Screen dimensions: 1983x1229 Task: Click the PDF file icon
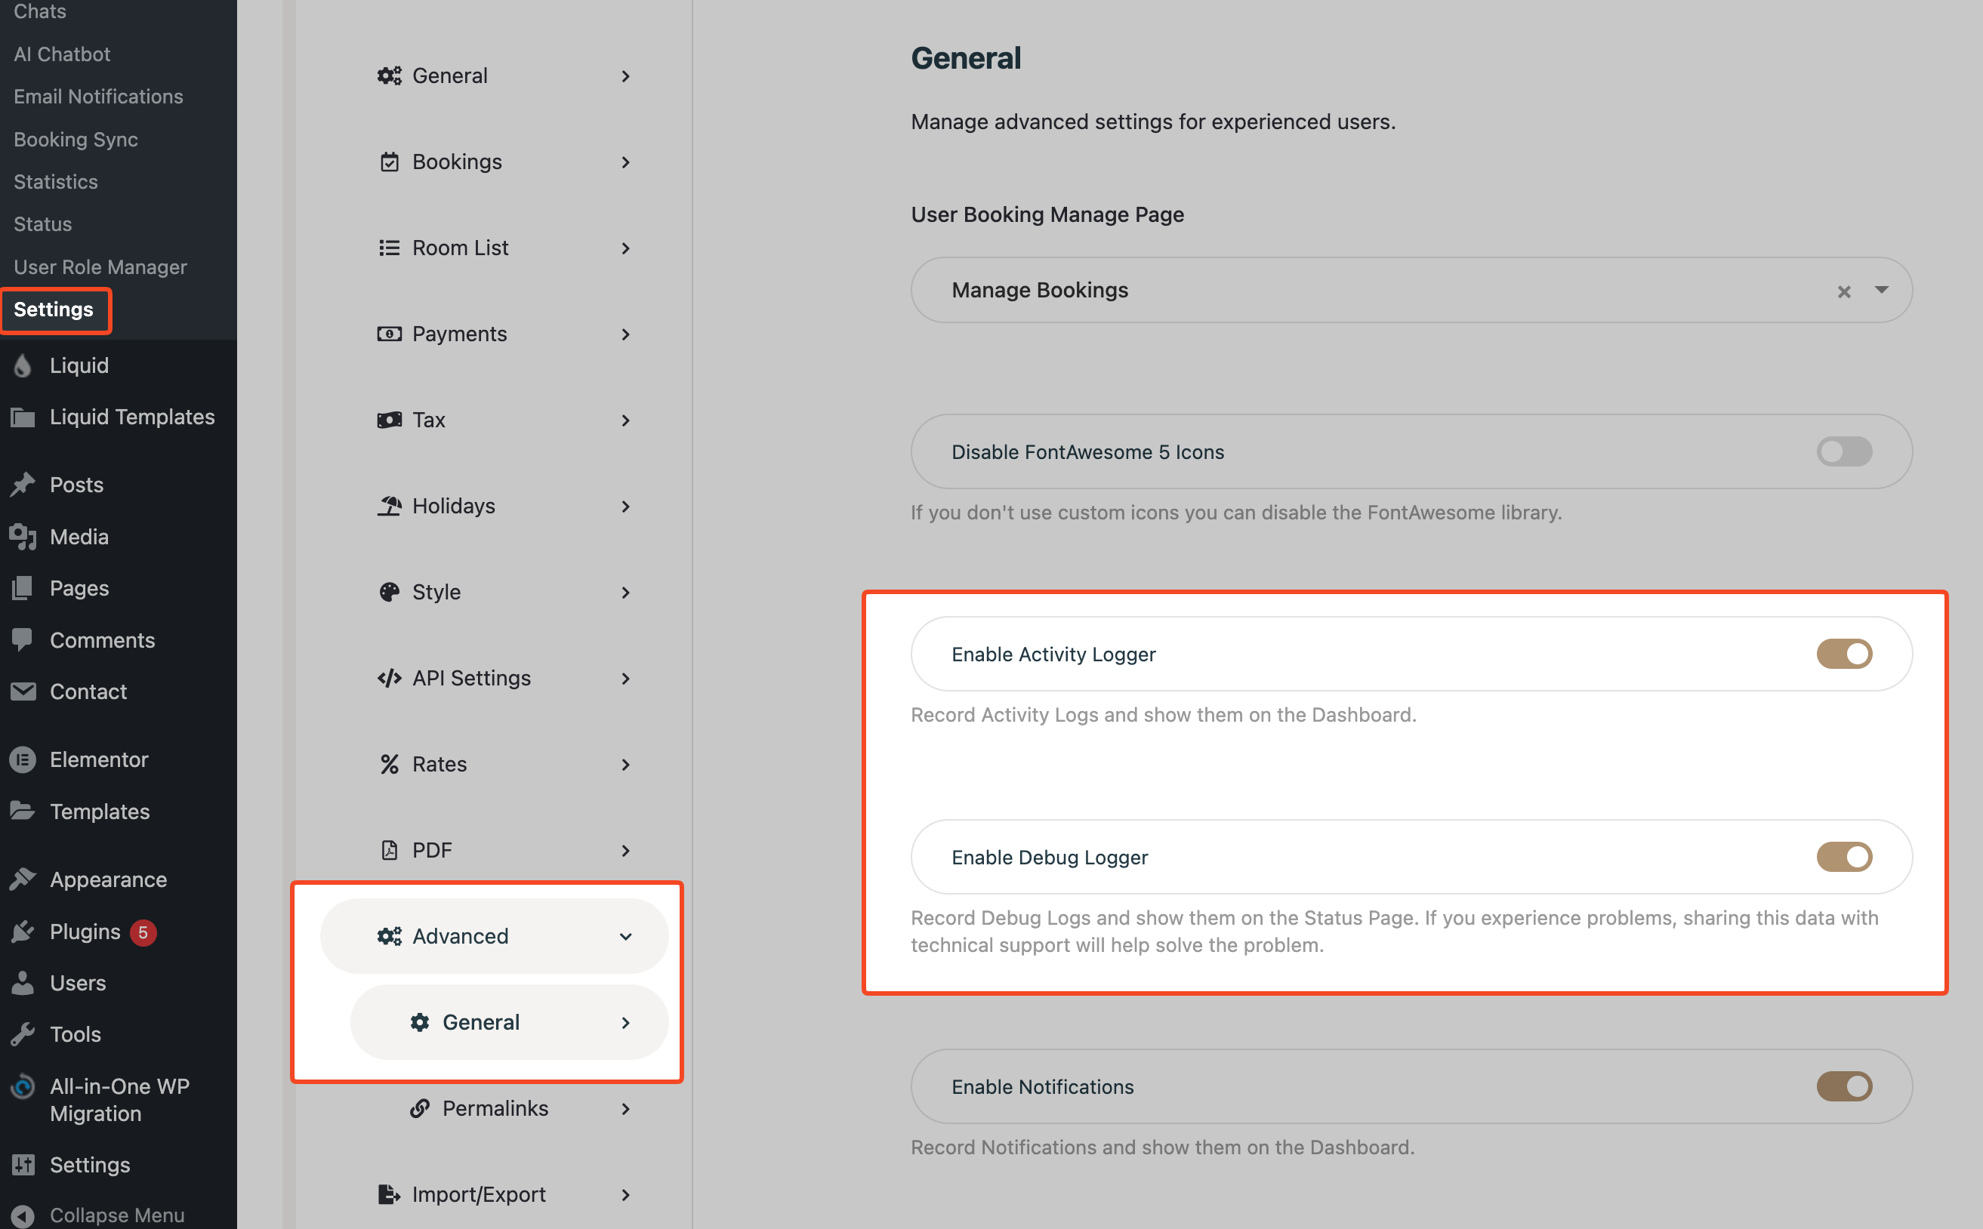390,850
